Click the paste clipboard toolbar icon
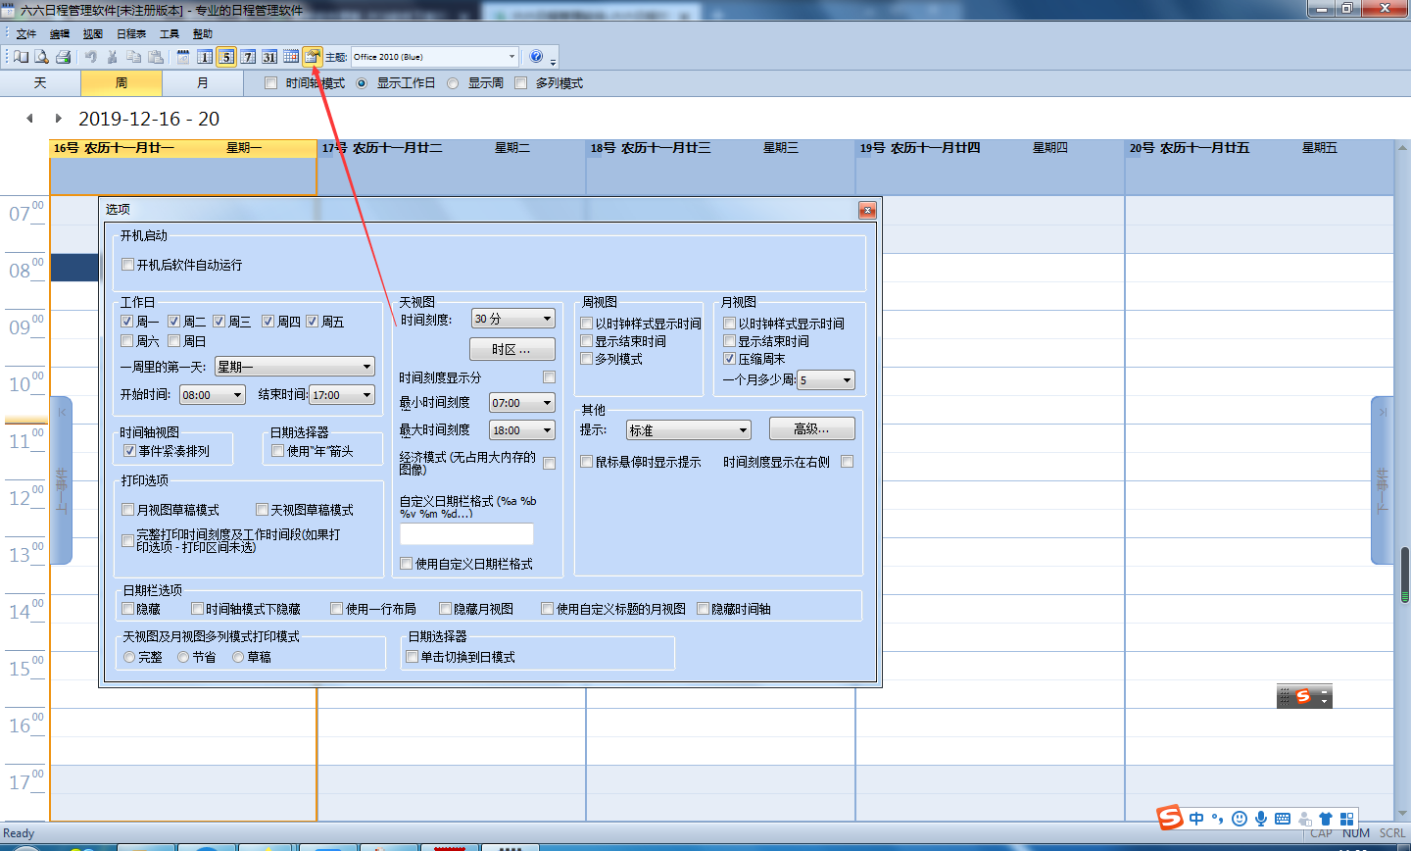Viewport: 1411px width, 851px height. tap(155, 57)
